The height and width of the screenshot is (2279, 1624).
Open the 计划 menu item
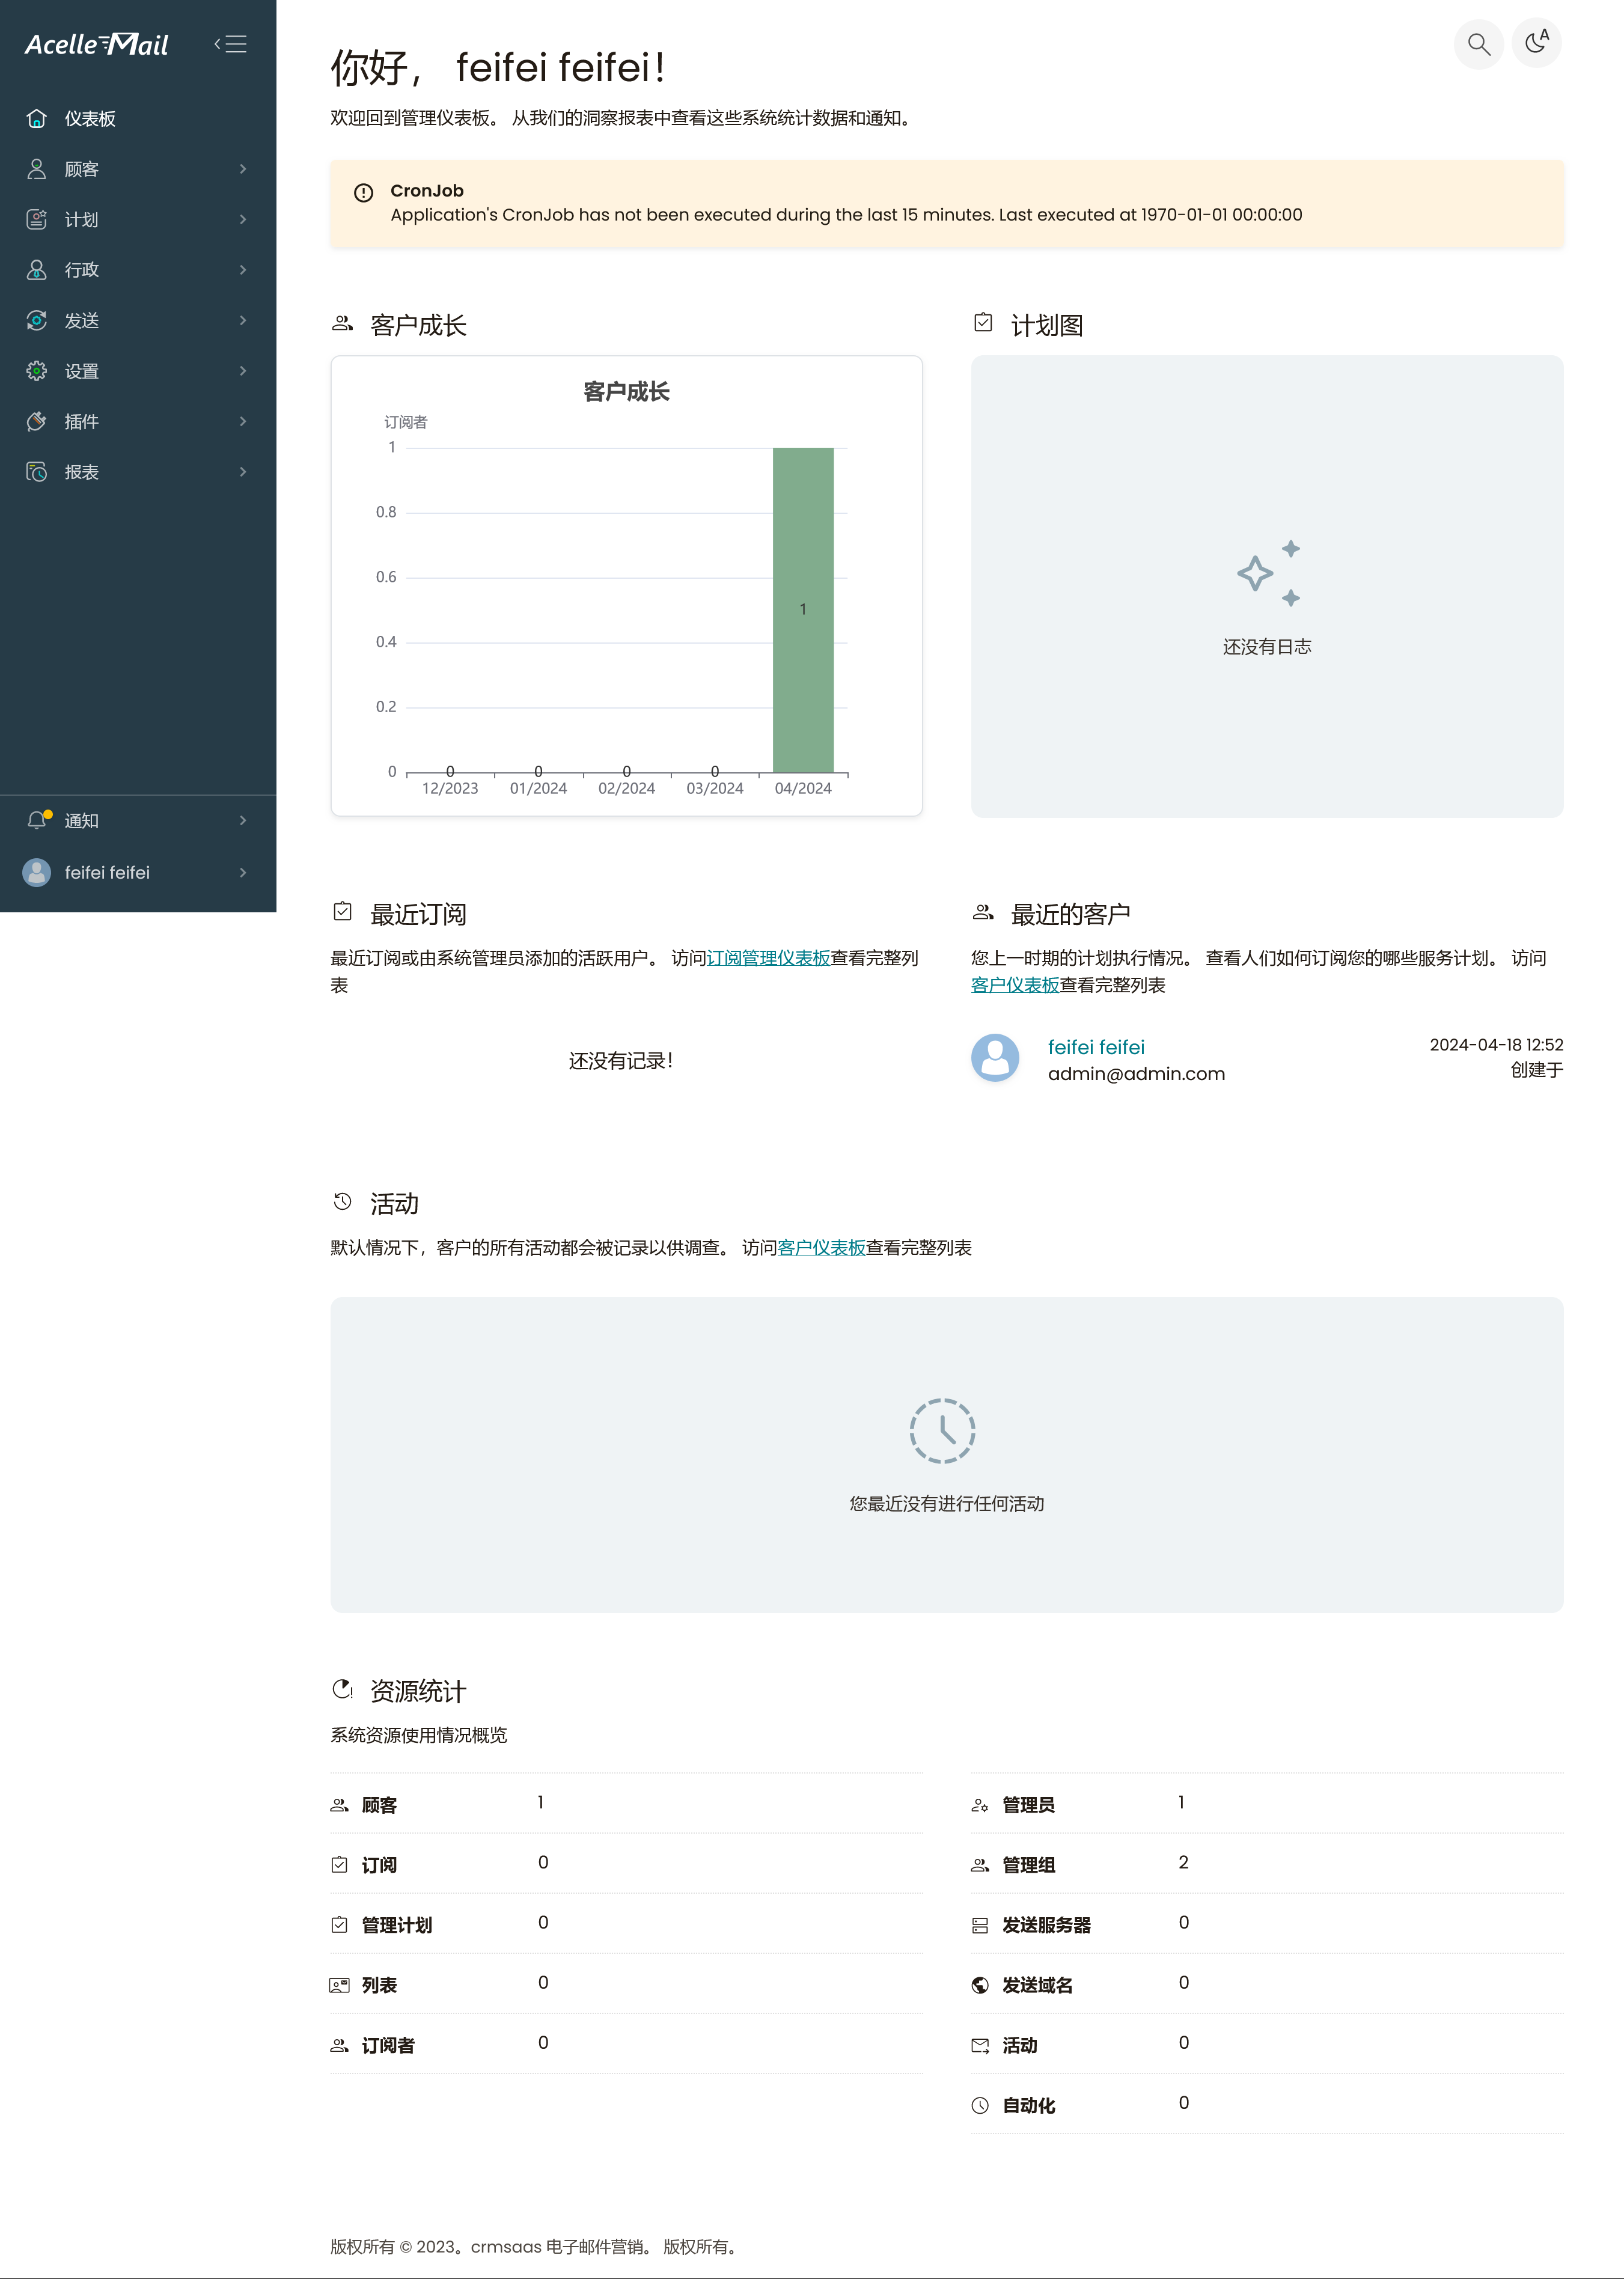pyautogui.click(x=138, y=220)
